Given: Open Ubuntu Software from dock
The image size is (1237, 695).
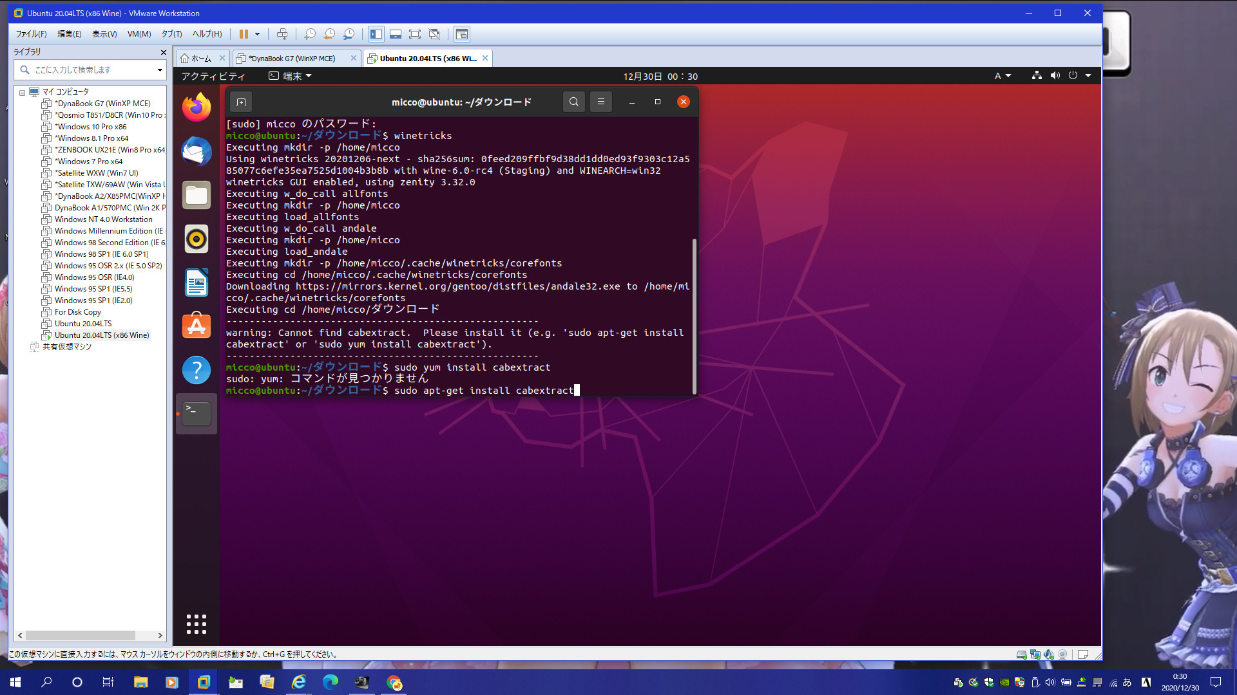Looking at the screenshot, I should click(197, 326).
